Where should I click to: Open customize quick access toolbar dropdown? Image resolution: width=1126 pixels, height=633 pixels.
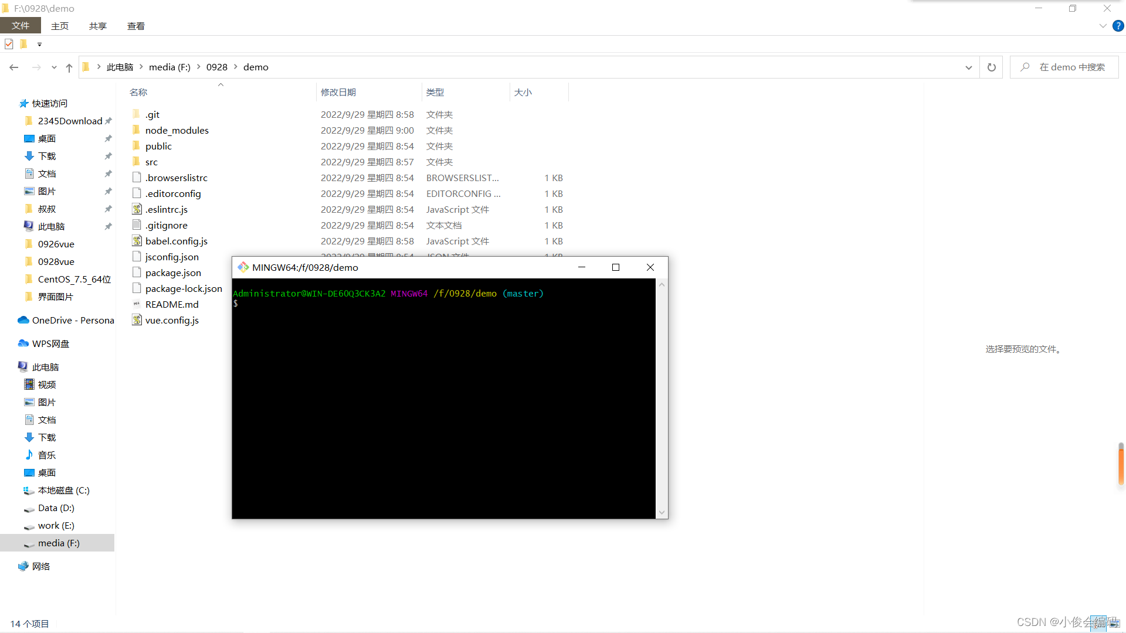[x=39, y=44]
